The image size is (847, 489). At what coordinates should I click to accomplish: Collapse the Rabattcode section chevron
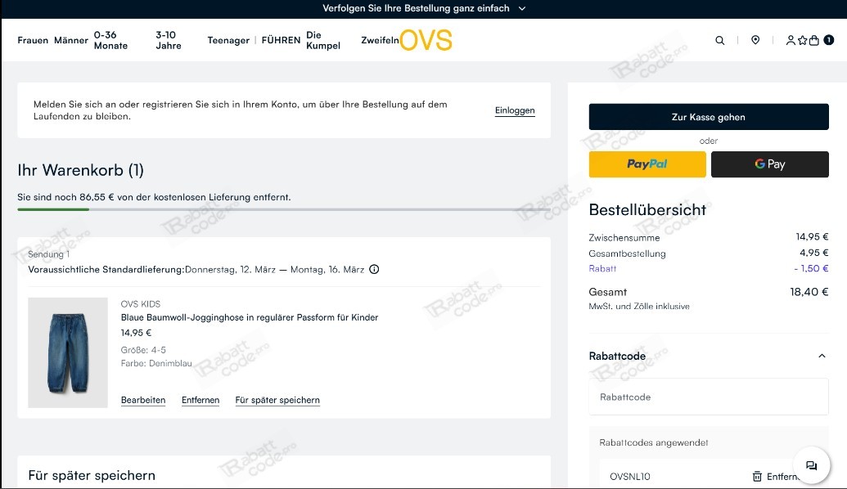coord(822,356)
